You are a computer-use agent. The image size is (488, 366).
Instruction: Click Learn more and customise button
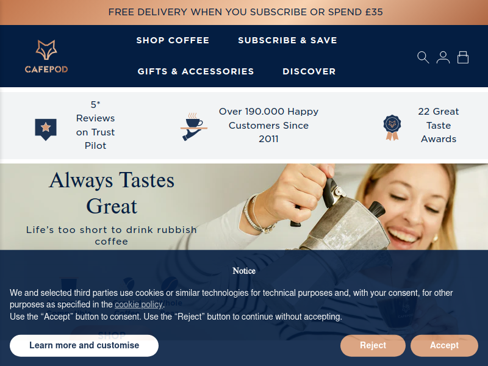pyautogui.click(x=84, y=345)
